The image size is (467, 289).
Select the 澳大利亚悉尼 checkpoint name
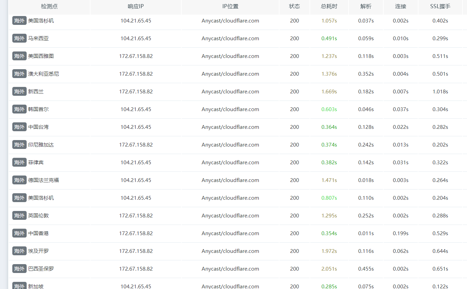click(x=43, y=74)
